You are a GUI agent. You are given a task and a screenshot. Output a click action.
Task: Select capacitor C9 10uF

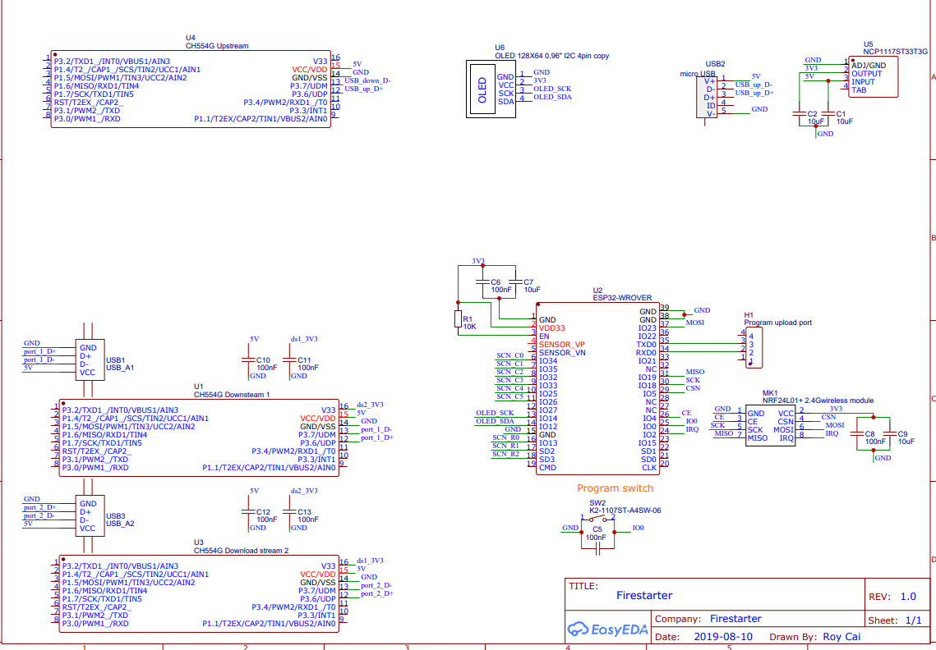click(890, 433)
